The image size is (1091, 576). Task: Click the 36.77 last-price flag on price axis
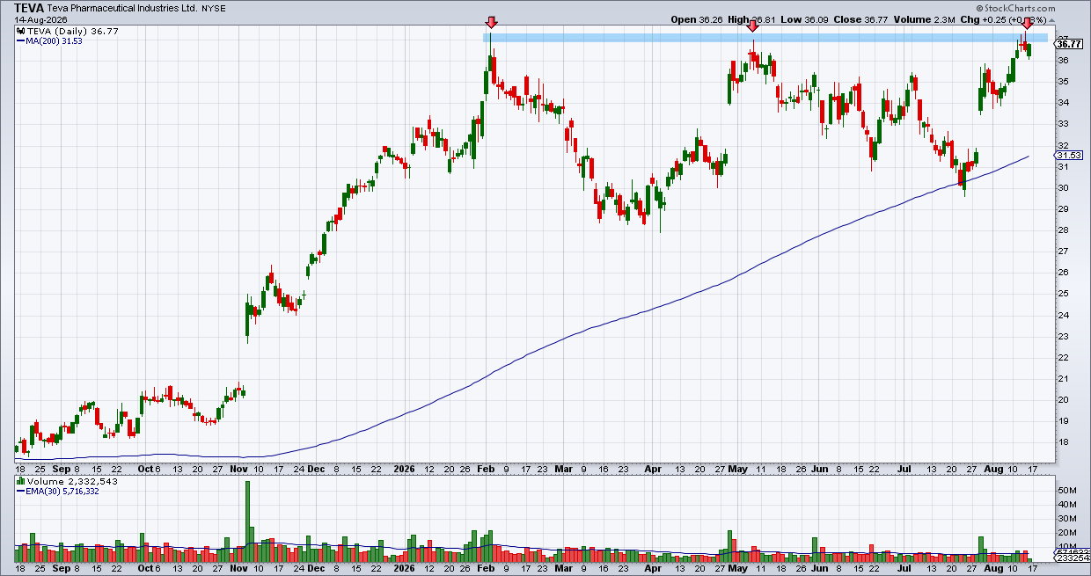(x=1068, y=43)
